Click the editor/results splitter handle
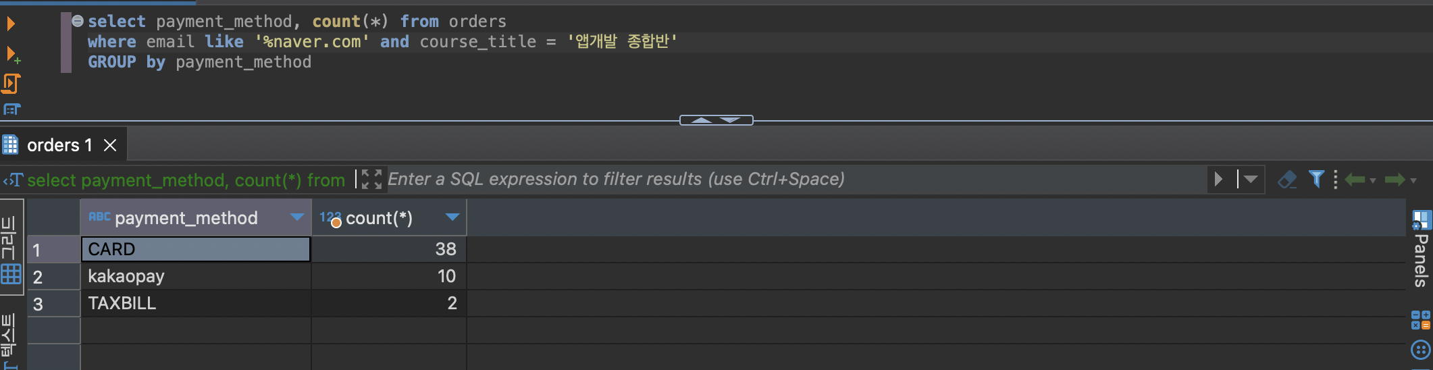 (x=716, y=120)
